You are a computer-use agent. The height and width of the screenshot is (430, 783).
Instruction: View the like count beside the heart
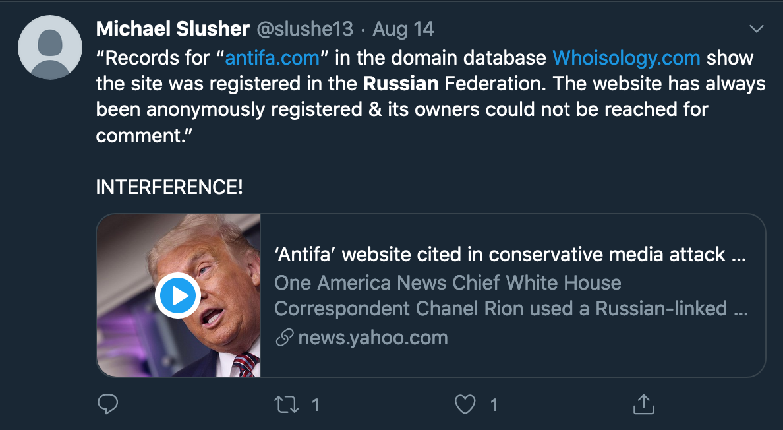tap(494, 404)
